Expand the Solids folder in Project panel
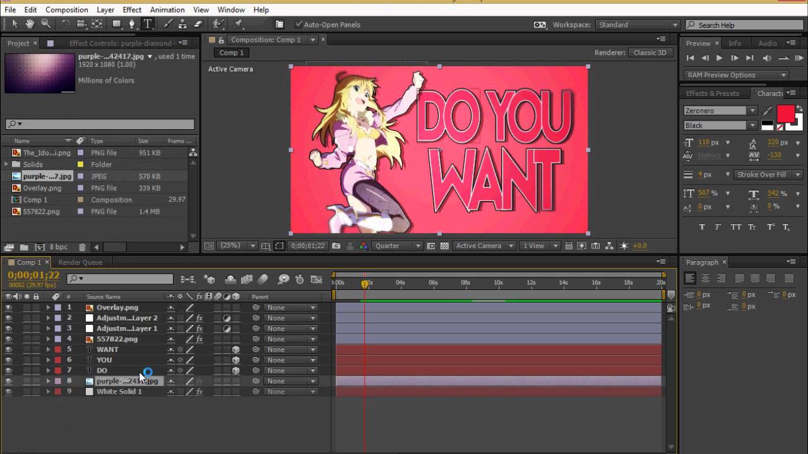 click(x=8, y=165)
